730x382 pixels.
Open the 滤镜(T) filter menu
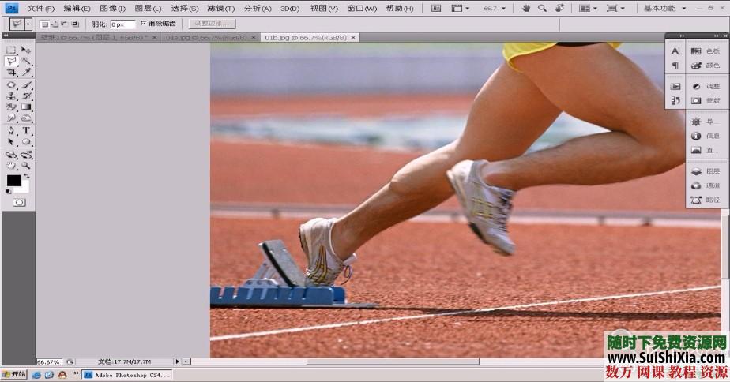pyautogui.click(x=221, y=9)
